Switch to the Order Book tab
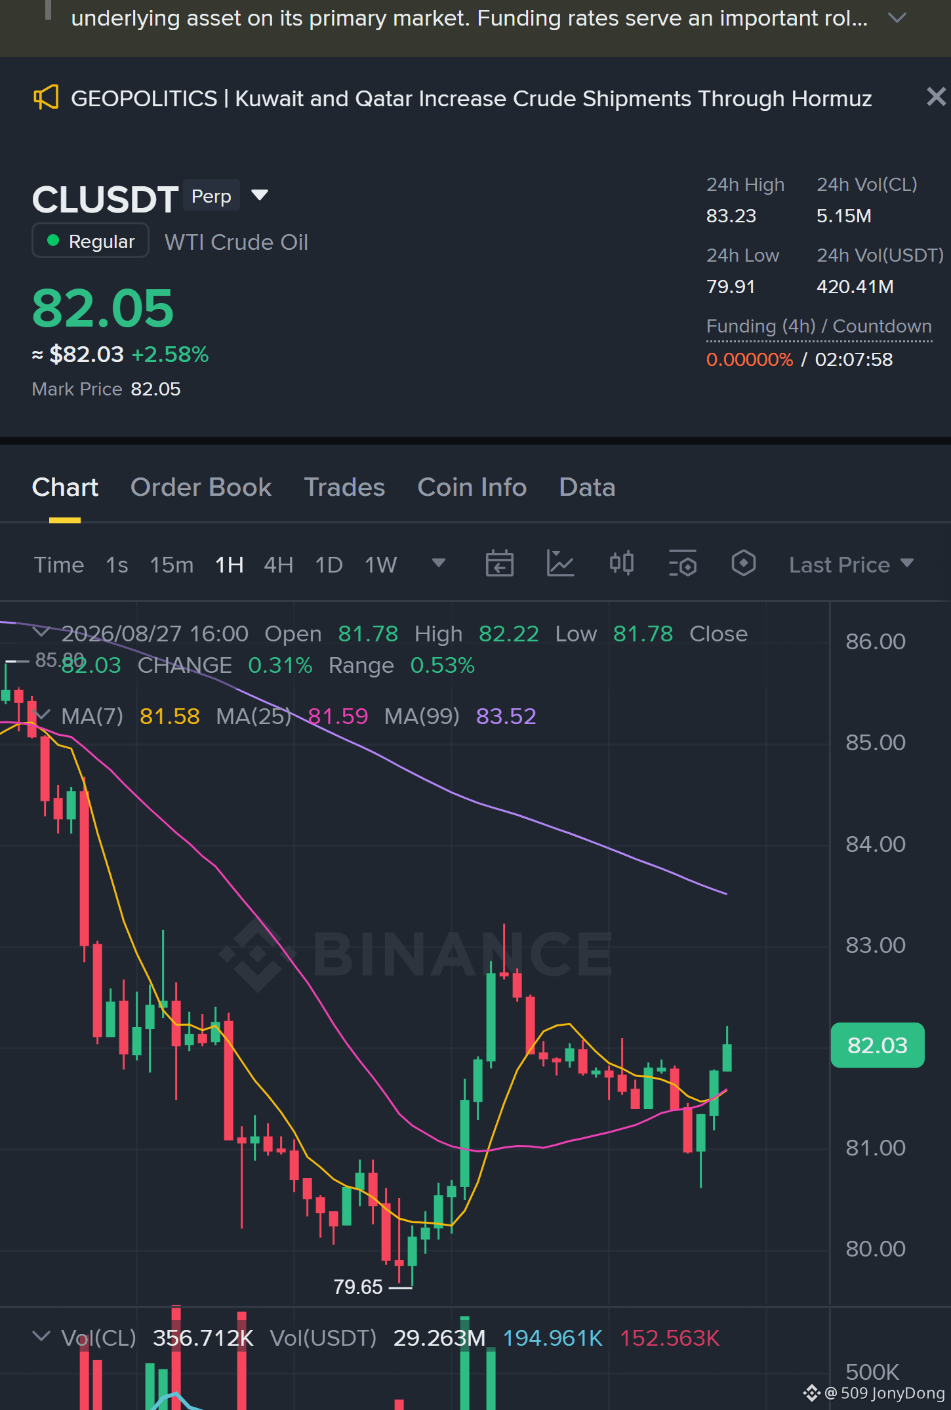Viewport: 951px width, 1410px height. pyautogui.click(x=201, y=487)
